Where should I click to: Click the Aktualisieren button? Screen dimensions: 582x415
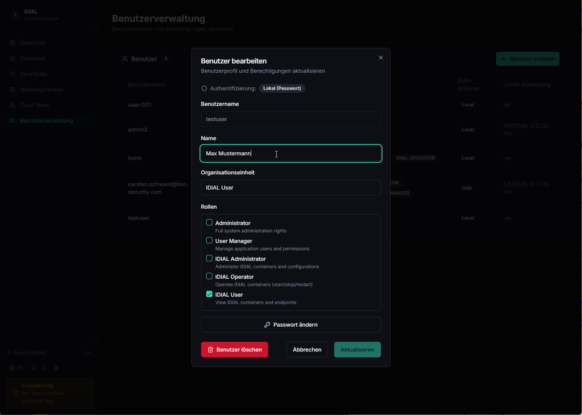[x=358, y=350]
